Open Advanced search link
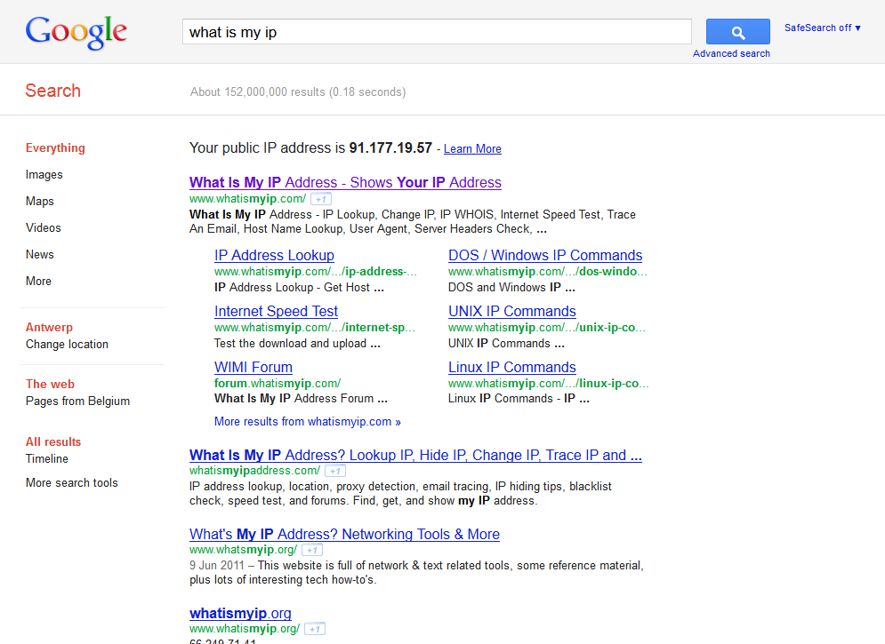The height and width of the screenshot is (644, 885). [731, 53]
